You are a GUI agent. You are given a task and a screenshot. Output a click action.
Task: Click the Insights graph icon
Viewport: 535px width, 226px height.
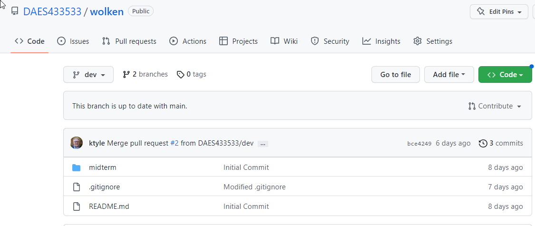(x=367, y=41)
